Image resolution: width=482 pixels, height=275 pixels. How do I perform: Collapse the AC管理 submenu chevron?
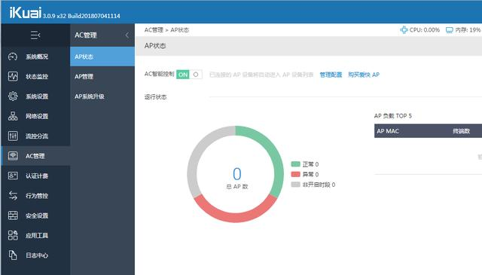(x=127, y=35)
